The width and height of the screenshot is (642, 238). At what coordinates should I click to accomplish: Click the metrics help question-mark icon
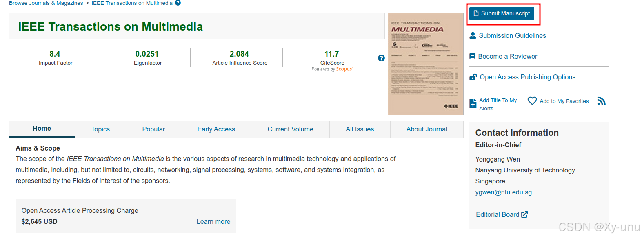pos(381,58)
